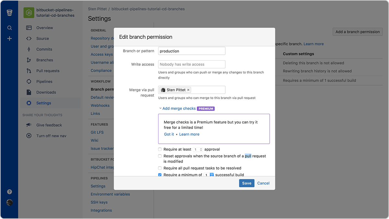Save the branch permission changes

[x=247, y=183]
